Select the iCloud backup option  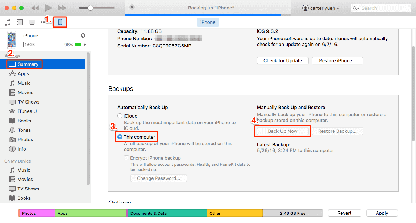point(120,116)
